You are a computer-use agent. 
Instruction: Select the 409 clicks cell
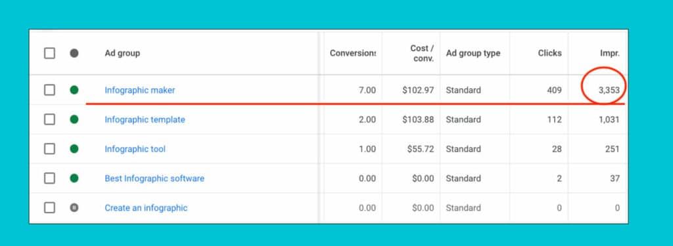click(554, 91)
